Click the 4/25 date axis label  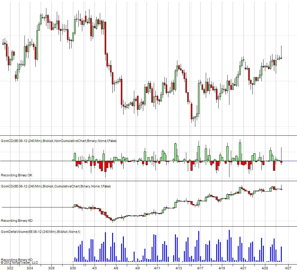coord(265,268)
